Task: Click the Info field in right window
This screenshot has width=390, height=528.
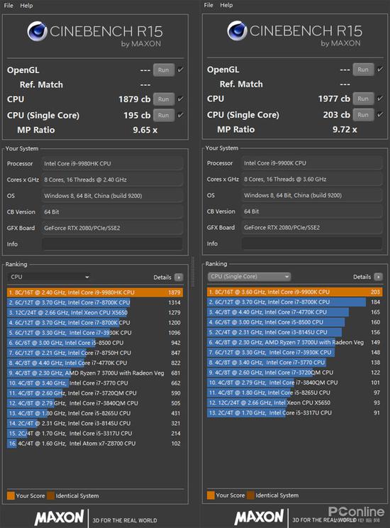Action: (x=312, y=243)
